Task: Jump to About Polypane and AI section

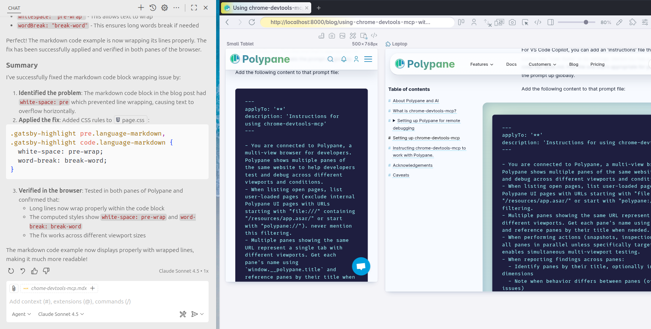Action: [x=416, y=101]
